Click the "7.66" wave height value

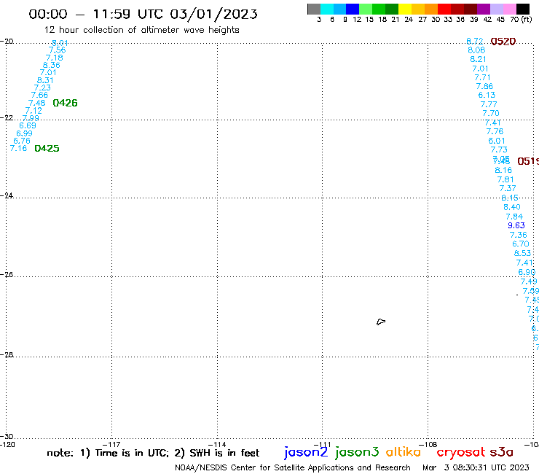[x=39, y=95]
